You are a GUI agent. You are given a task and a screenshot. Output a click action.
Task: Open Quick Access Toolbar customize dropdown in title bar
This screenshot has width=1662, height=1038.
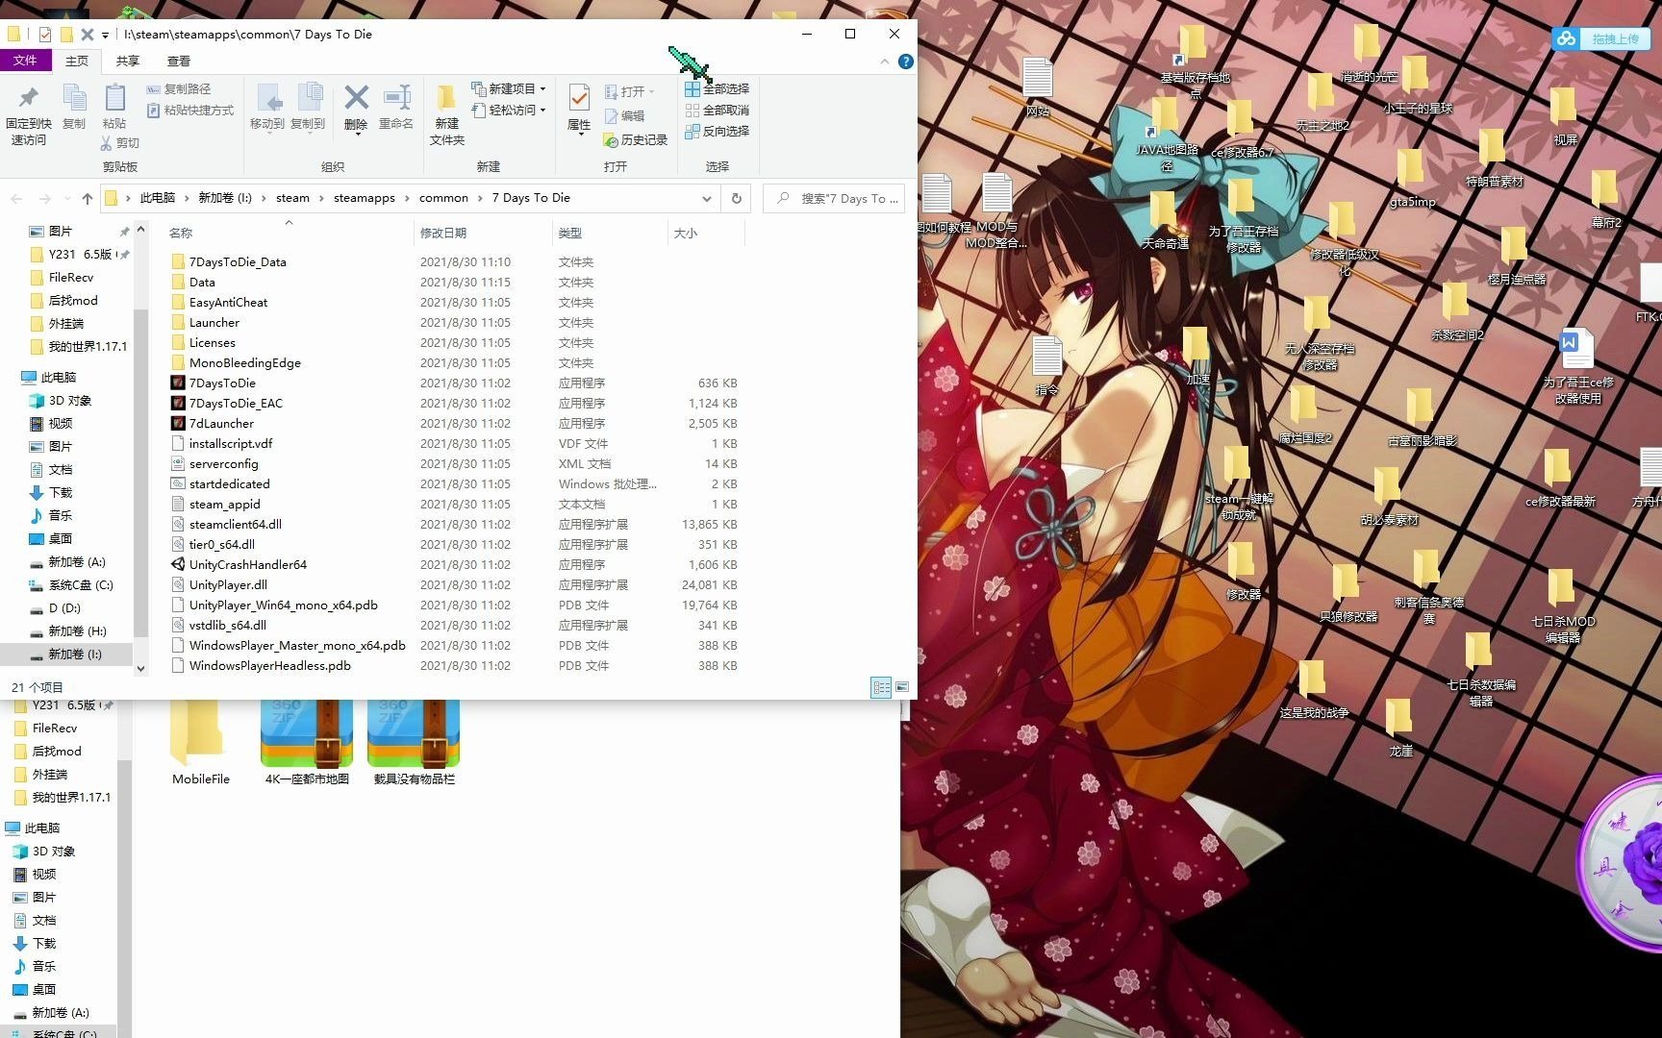pos(106,35)
